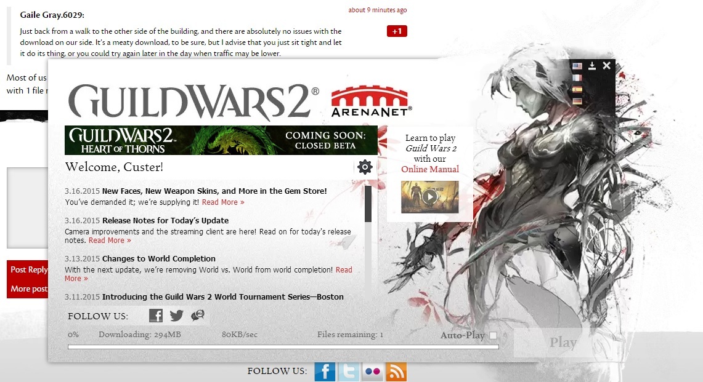Click the ArenaNet logo

click(x=372, y=101)
